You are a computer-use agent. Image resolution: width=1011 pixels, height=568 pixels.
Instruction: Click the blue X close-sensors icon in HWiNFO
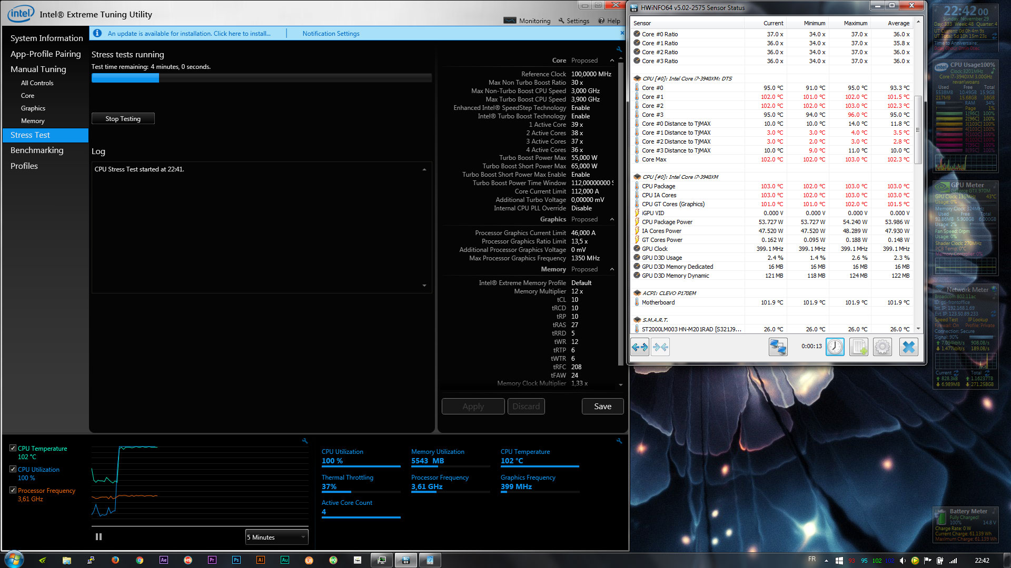click(x=909, y=347)
